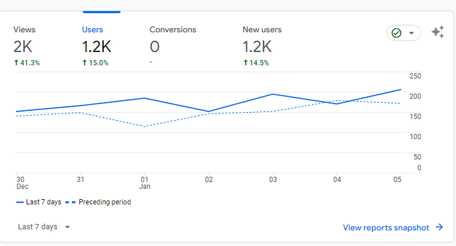Click the 30 Dec date marker

point(22,183)
